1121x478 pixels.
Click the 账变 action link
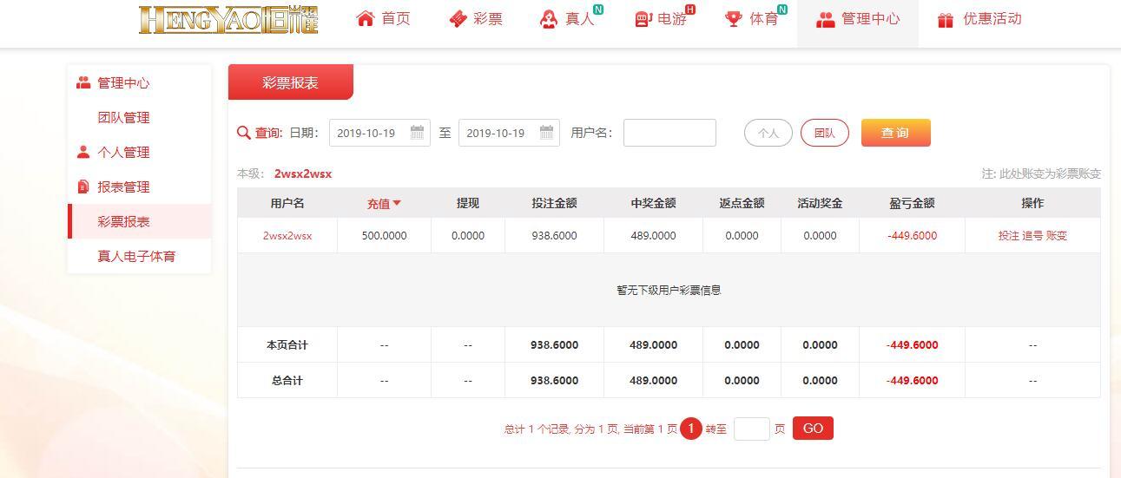[1057, 235]
